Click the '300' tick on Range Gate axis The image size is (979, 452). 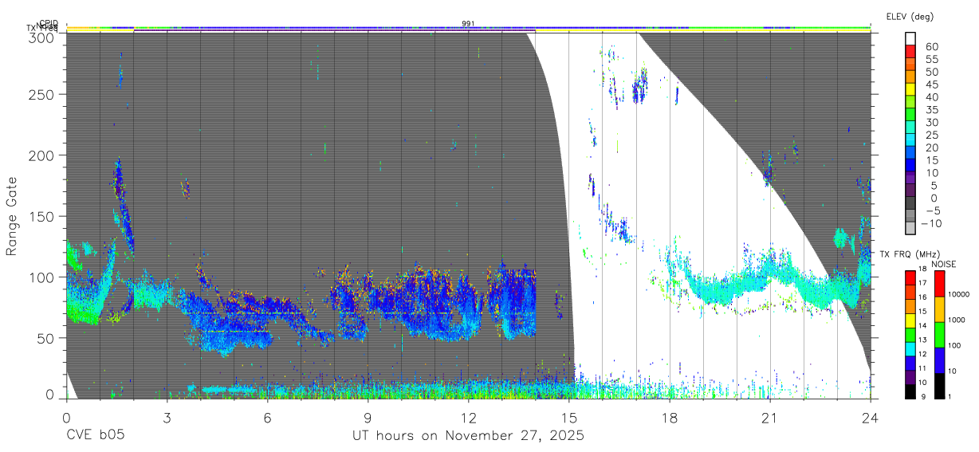(x=42, y=37)
